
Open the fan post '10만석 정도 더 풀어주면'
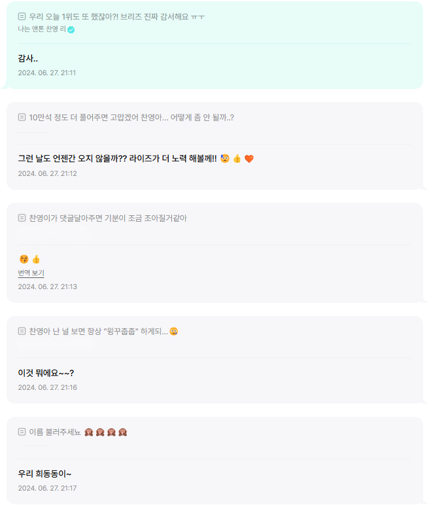[x=131, y=118]
